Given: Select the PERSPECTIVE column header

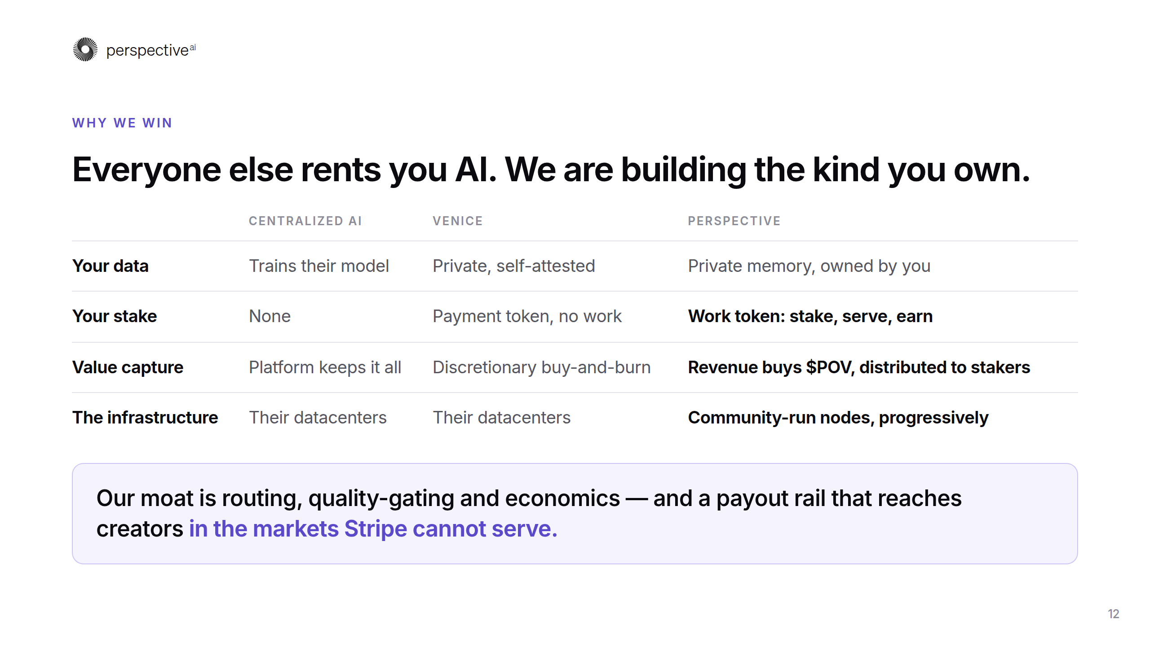Looking at the screenshot, I should tap(734, 221).
